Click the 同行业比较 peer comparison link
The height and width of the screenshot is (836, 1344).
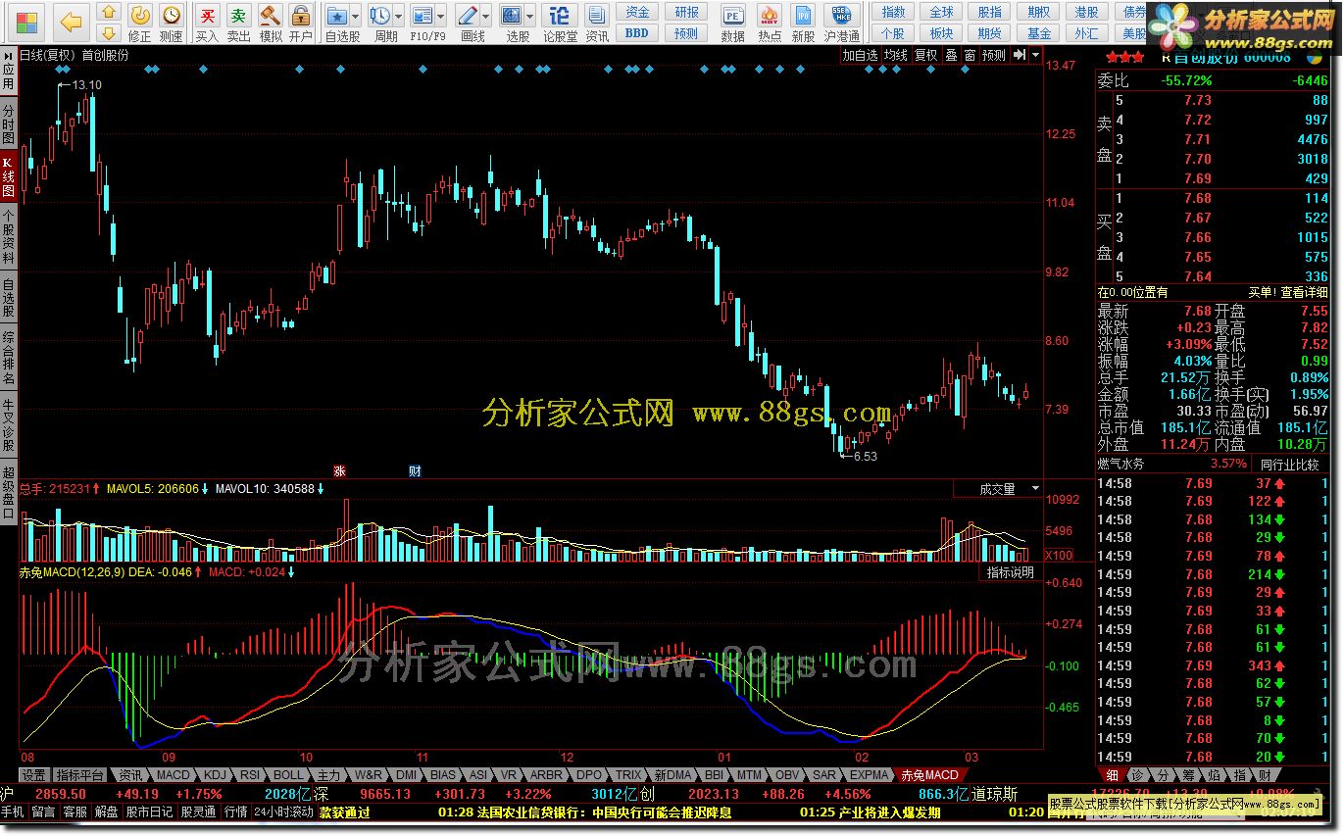coord(1290,464)
